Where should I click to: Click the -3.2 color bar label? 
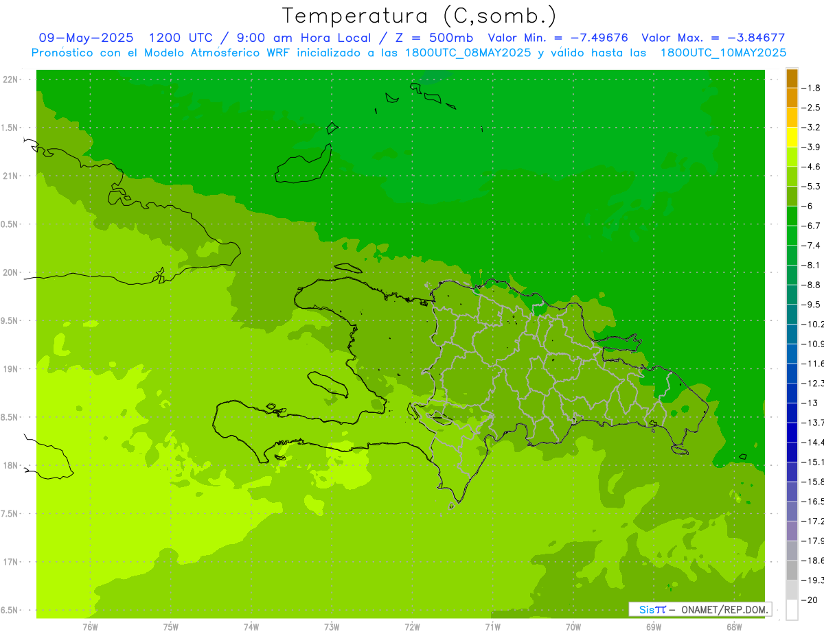point(811,128)
